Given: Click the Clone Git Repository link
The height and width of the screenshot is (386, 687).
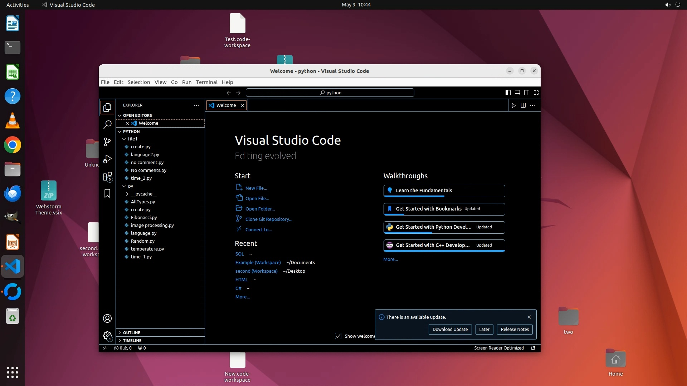Looking at the screenshot, I should (269, 219).
